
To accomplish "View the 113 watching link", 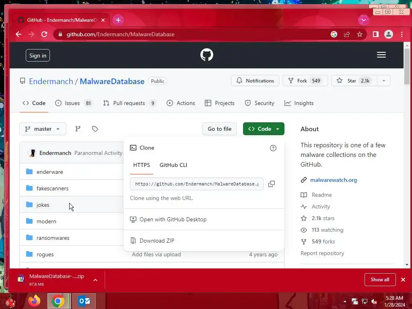I will [x=328, y=230].
